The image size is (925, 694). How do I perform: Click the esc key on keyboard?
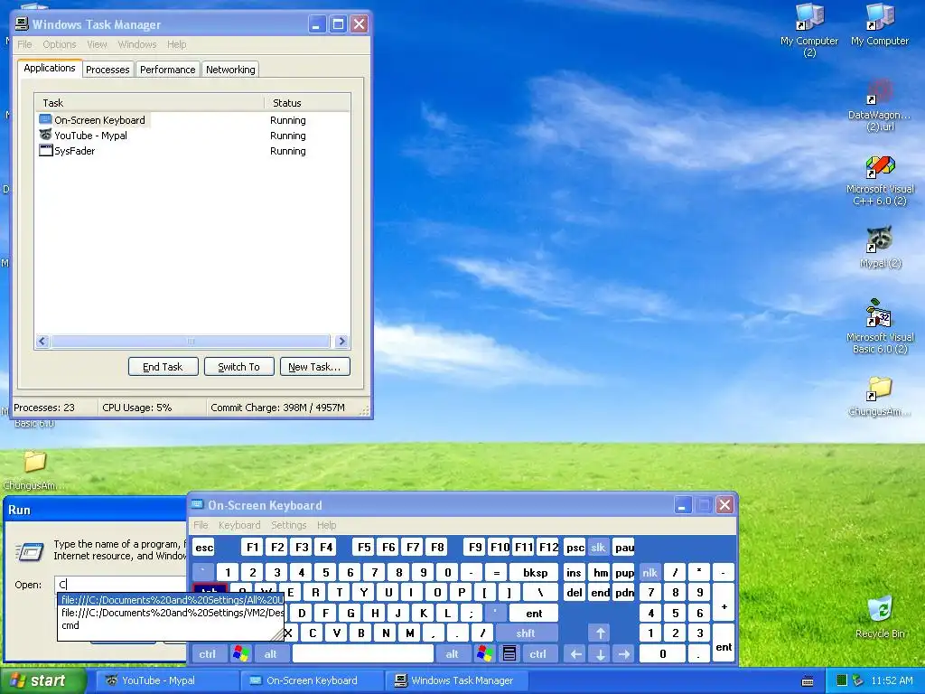[x=204, y=548]
